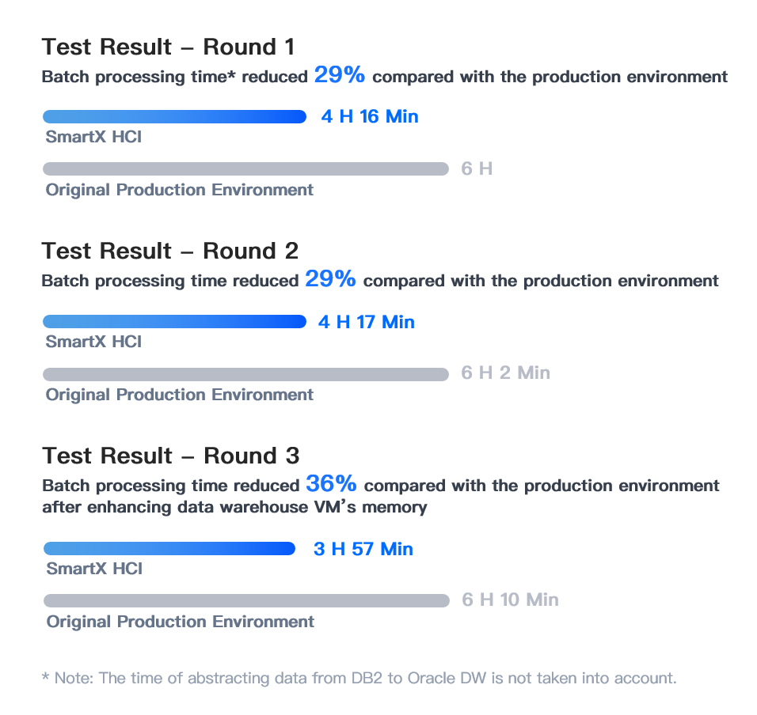Select the gray production bar in Round 1
Image resolution: width=757 pixels, height=715 pixels.
(x=245, y=168)
